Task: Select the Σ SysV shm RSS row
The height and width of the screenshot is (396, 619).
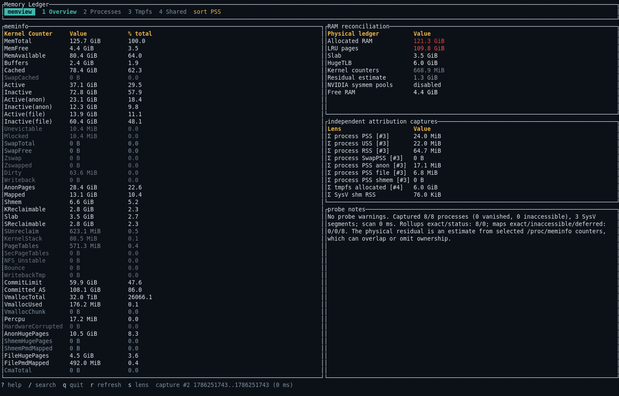Action: [x=472, y=195]
